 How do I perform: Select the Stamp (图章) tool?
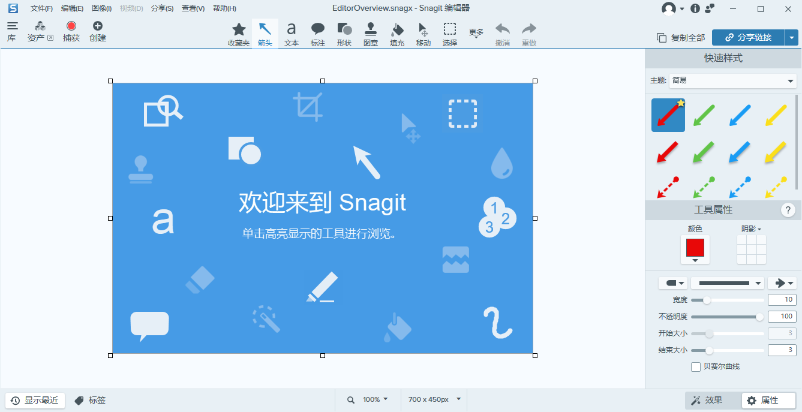tap(371, 34)
